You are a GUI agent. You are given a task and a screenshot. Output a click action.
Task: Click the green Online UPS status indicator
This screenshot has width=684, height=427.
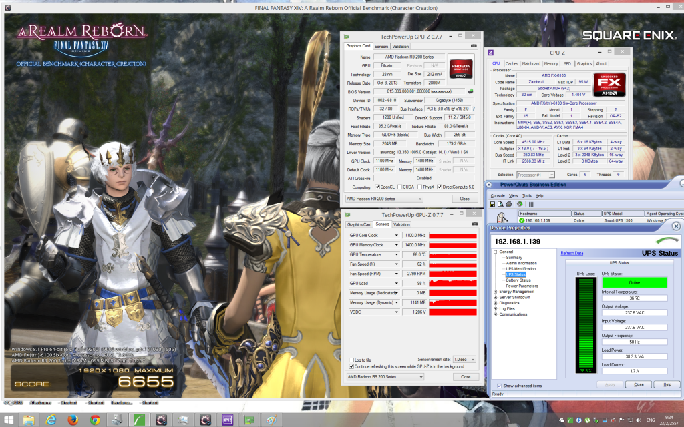tap(635, 283)
